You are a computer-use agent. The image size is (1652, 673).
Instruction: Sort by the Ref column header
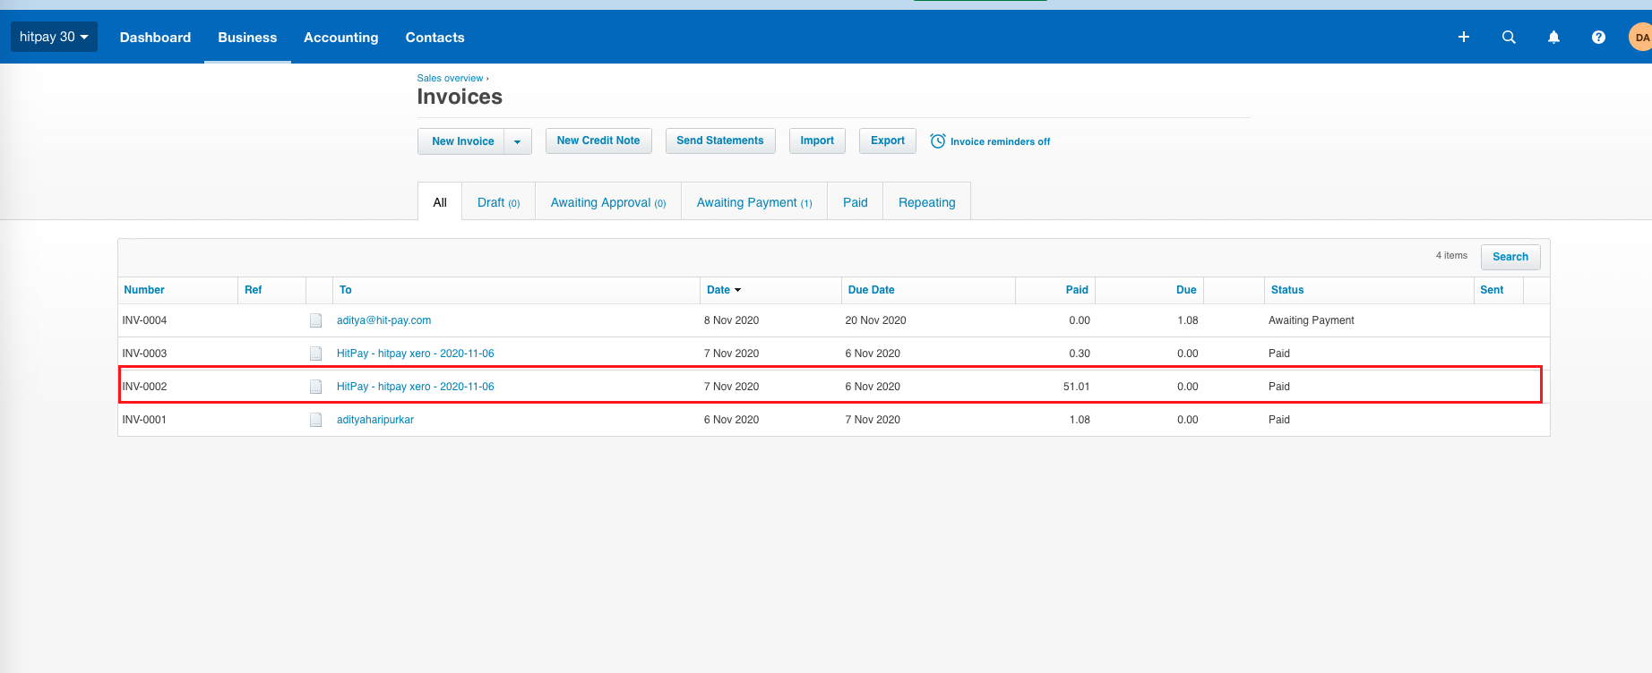pos(253,290)
